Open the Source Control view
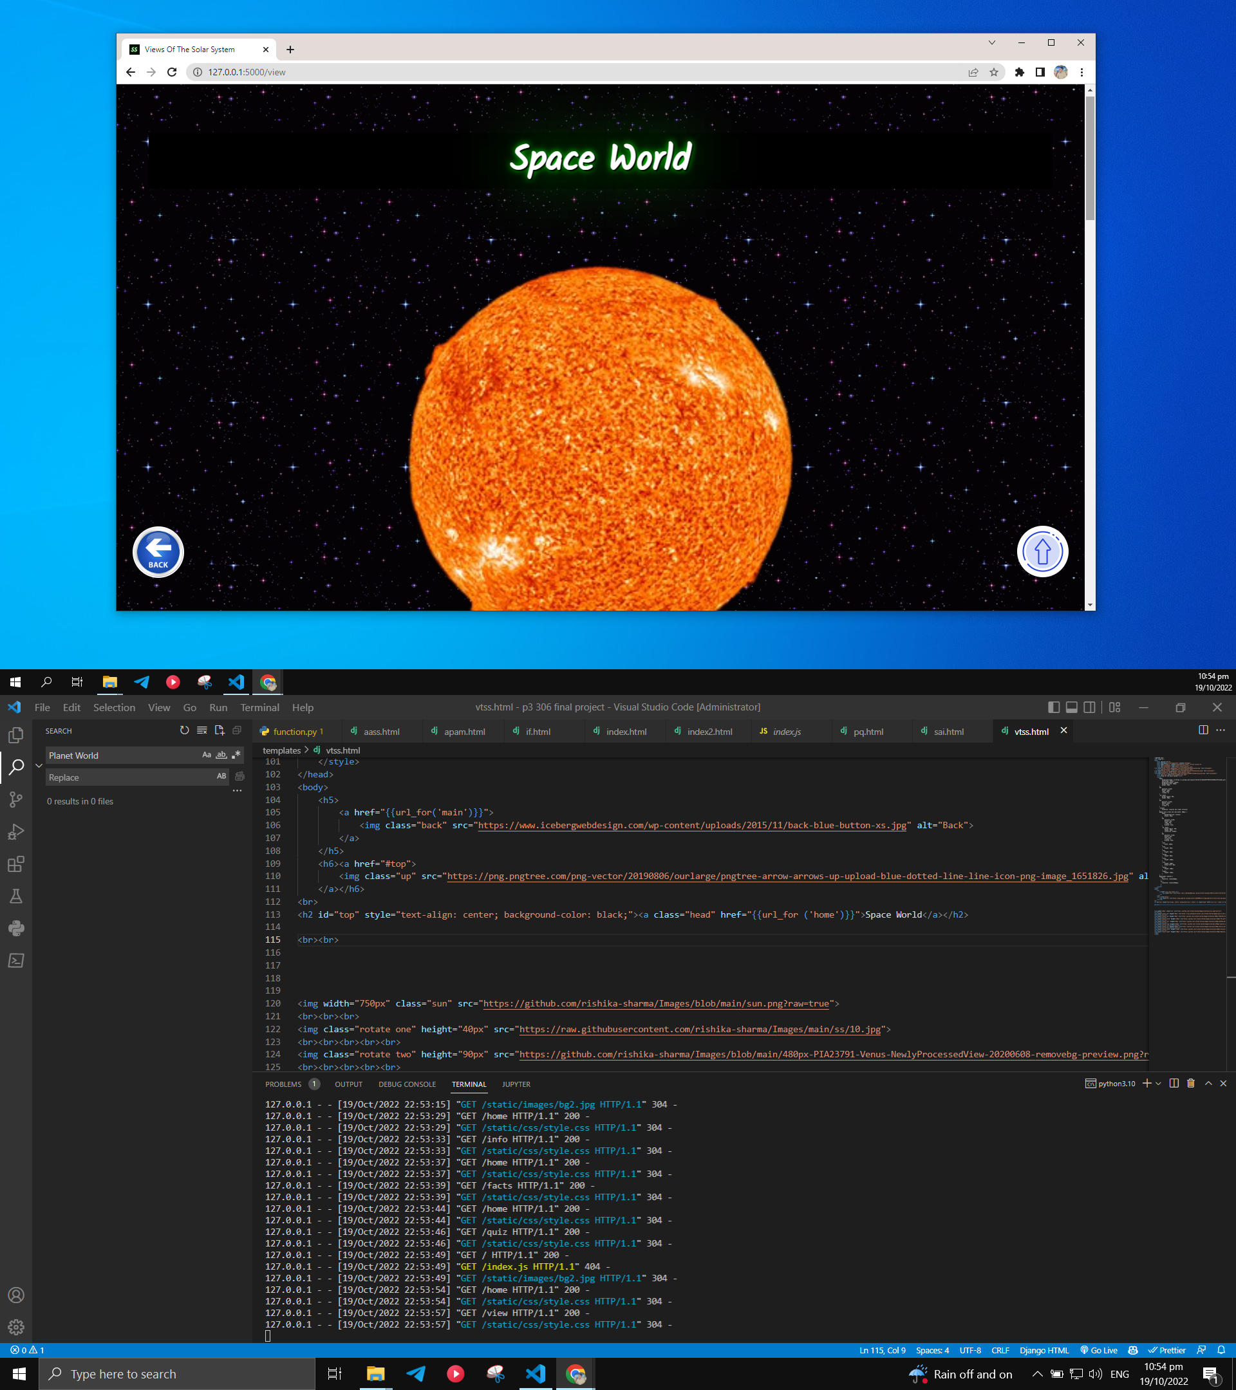The width and height of the screenshot is (1236, 1390). tap(16, 799)
